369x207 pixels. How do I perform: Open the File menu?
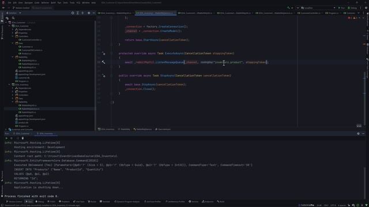(x=9, y=2)
